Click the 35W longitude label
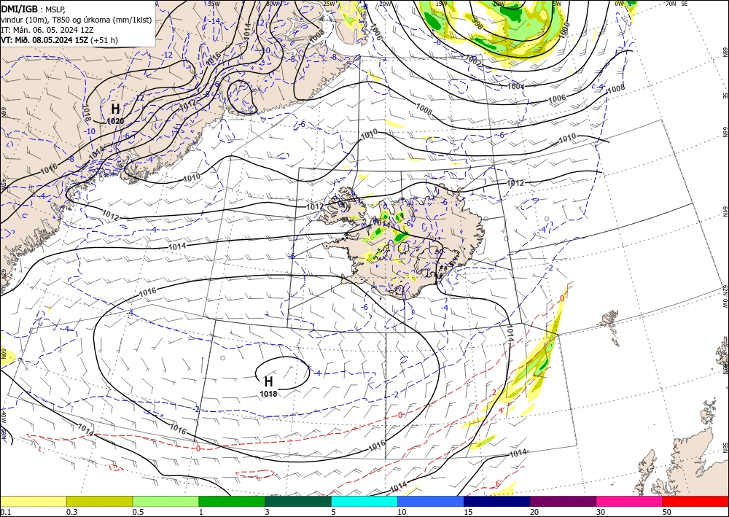This screenshot has width=729, height=517. [214, 4]
